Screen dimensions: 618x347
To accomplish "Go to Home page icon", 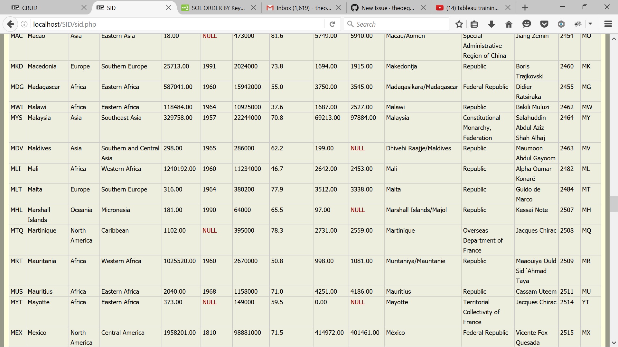I will tap(509, 24).
